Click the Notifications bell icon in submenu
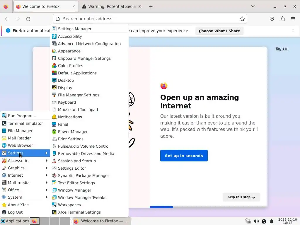Image resolution: width=300 pixels, height=225 pixels. 54,117
